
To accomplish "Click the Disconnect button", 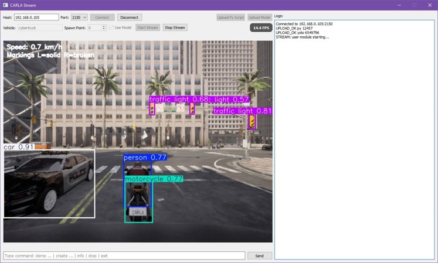I will [130, 18].
